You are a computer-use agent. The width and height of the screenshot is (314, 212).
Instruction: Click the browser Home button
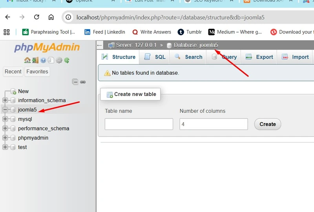point(51,17)
